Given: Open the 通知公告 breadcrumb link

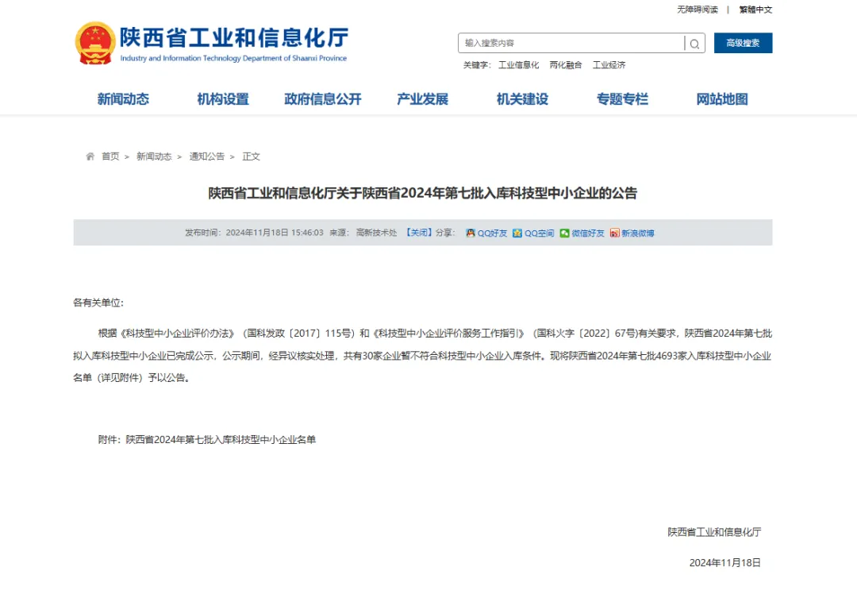Looking at the screenshot, I should point(206,156).
